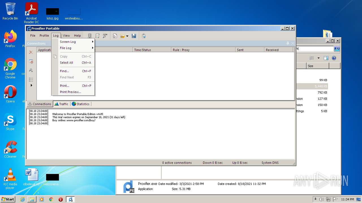362x203 pixels.
Task: Click '0 active connections' in status bar
Action: (177, 163)
